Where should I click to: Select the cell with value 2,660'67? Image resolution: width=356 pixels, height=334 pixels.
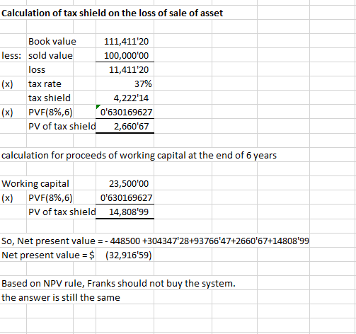(131, 127)
